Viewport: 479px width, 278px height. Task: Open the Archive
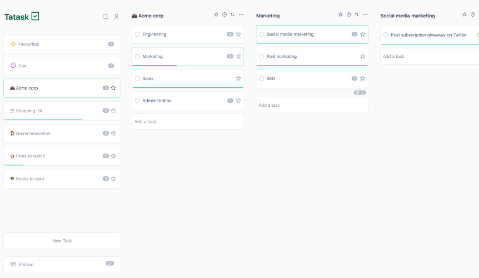coord(62,265)
